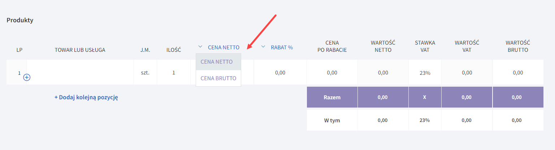Click the chevron before RABAT % header
The image size is (555, 150).
click(x=263, y=47)
